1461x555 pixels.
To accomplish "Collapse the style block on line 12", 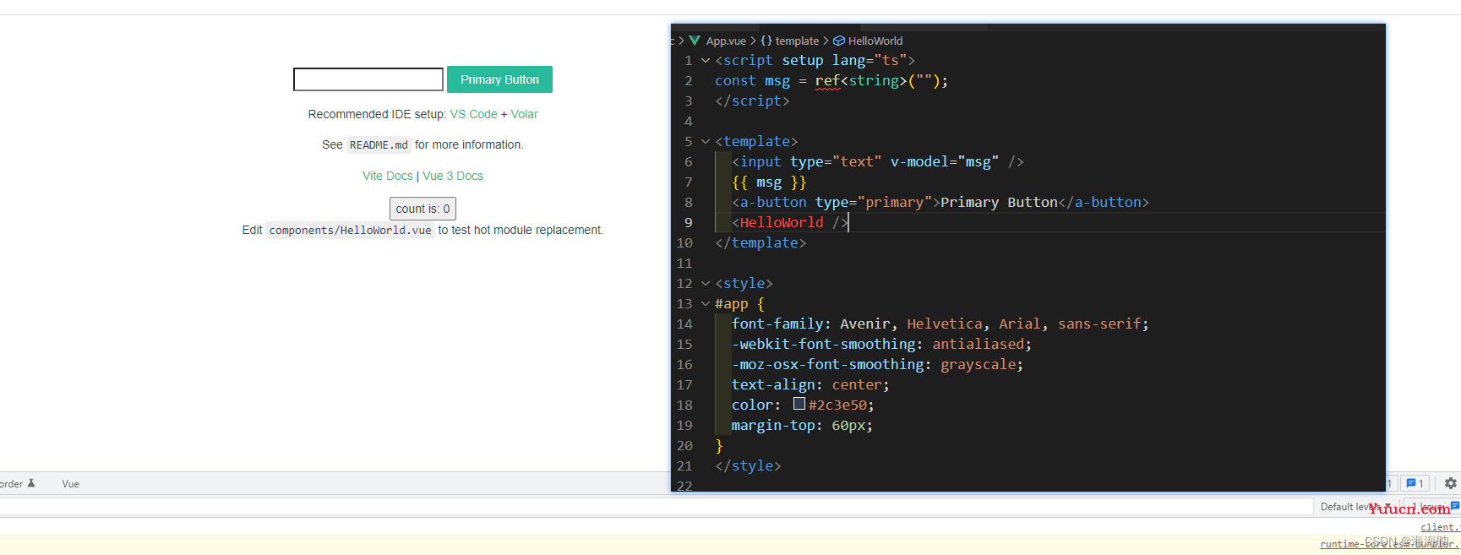I will click(x=706, y=284).
